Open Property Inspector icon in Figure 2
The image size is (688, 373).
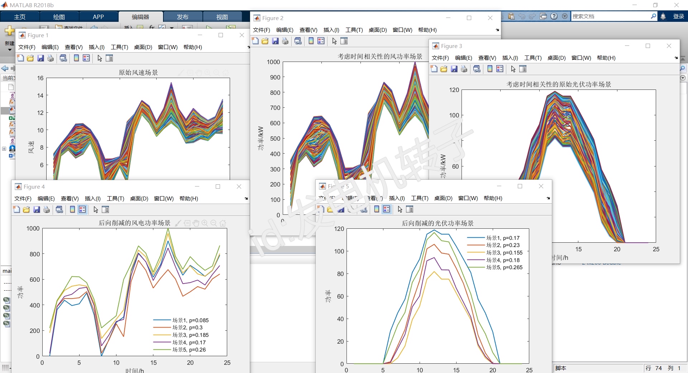coord(344,41)
